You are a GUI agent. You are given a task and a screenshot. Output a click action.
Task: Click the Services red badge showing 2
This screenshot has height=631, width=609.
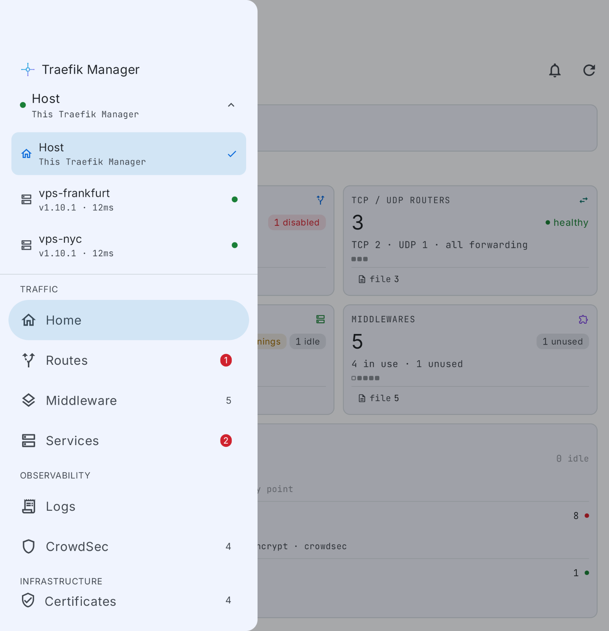[x=226, y=441]
